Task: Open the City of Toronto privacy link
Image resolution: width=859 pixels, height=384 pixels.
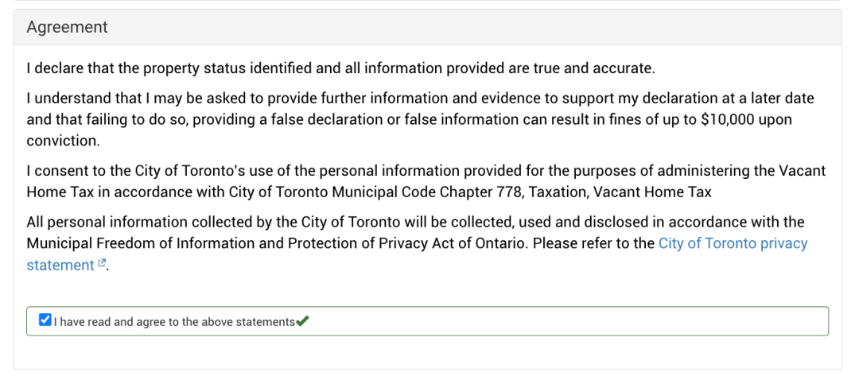Action: point(733,243)
